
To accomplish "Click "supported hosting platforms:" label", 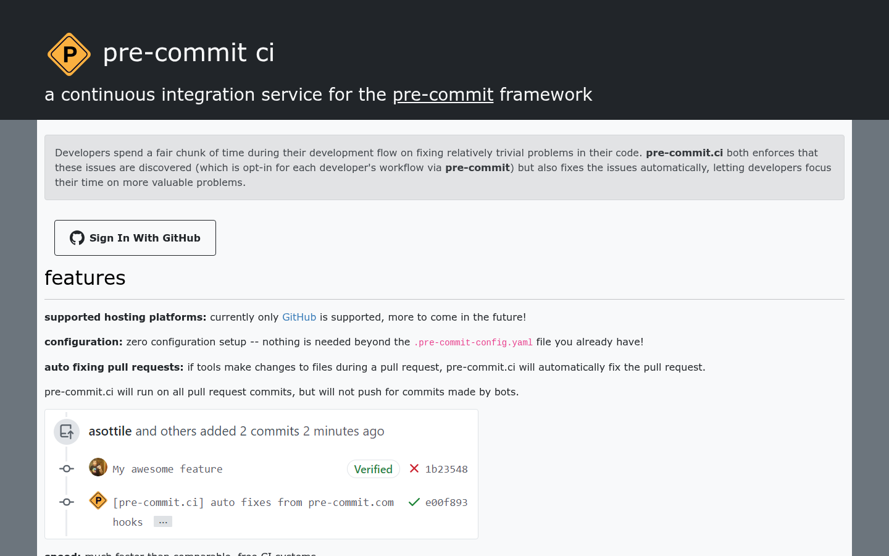I will (125, 317).
